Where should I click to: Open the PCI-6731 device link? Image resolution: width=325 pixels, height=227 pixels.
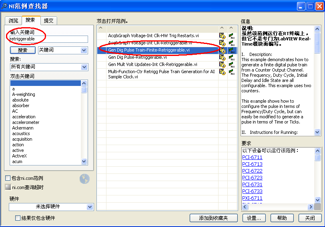click(252, 184)
